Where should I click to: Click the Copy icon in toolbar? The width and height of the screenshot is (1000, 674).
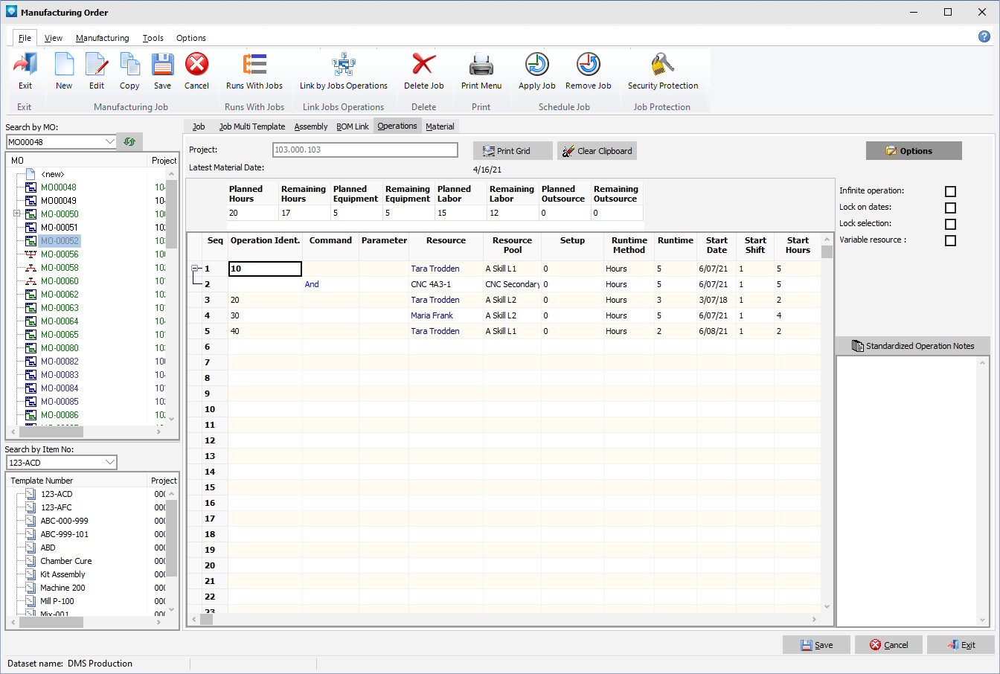click(x=129, y=65)
